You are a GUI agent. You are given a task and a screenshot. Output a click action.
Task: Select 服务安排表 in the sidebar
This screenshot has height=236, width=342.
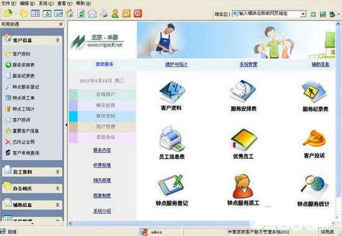point(20,65)
